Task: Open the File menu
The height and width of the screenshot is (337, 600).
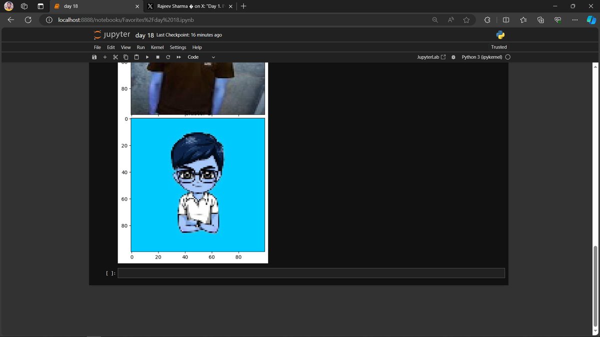Action: coord(97,47)
